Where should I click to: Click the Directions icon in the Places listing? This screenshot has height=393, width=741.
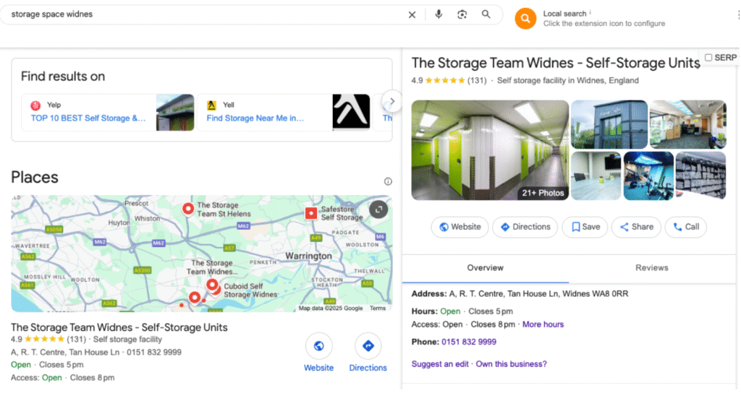pyautogui.click(x=368, y=346)
